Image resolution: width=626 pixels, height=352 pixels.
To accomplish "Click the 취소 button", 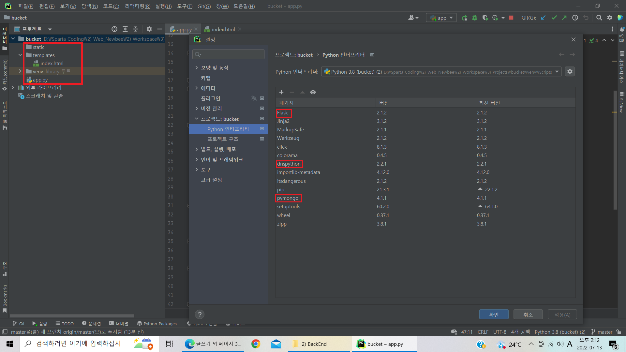I will (x=528, y=315).
